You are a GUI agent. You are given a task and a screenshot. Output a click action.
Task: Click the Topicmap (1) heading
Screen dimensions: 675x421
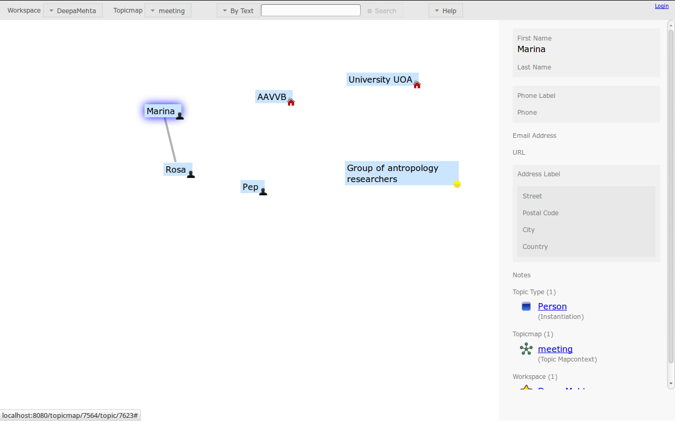point(533,334)
